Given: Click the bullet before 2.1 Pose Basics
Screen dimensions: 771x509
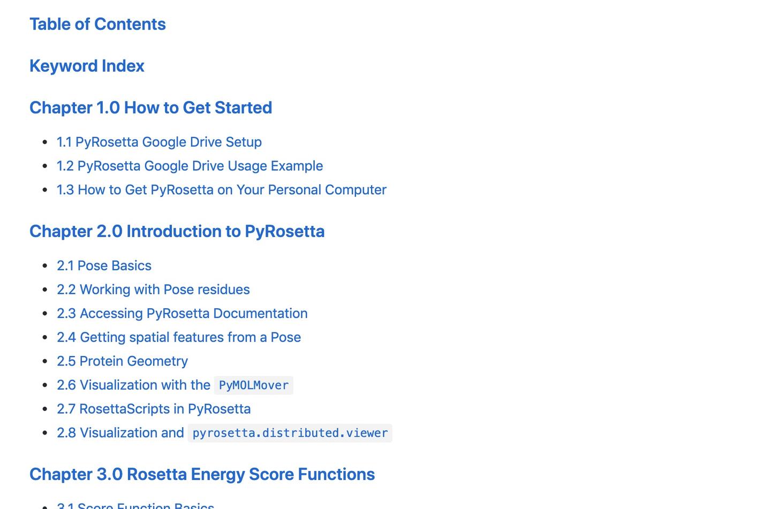Looking at the screenshot, I should click(x=45, y=266).
